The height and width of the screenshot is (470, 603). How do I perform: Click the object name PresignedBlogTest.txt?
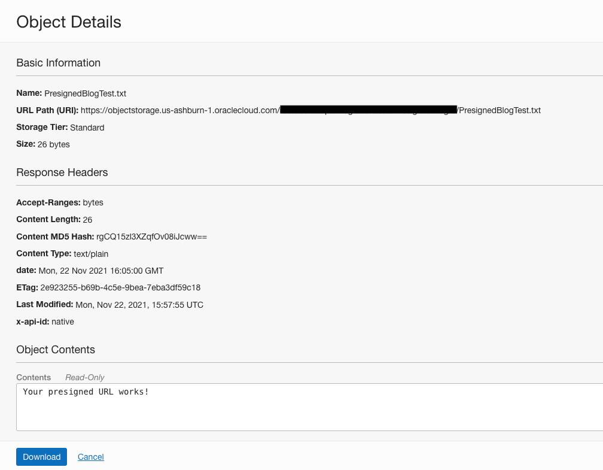[85, 93]
